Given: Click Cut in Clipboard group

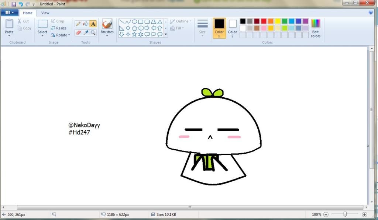Looking at the screenshot, I should pos(23,21).
